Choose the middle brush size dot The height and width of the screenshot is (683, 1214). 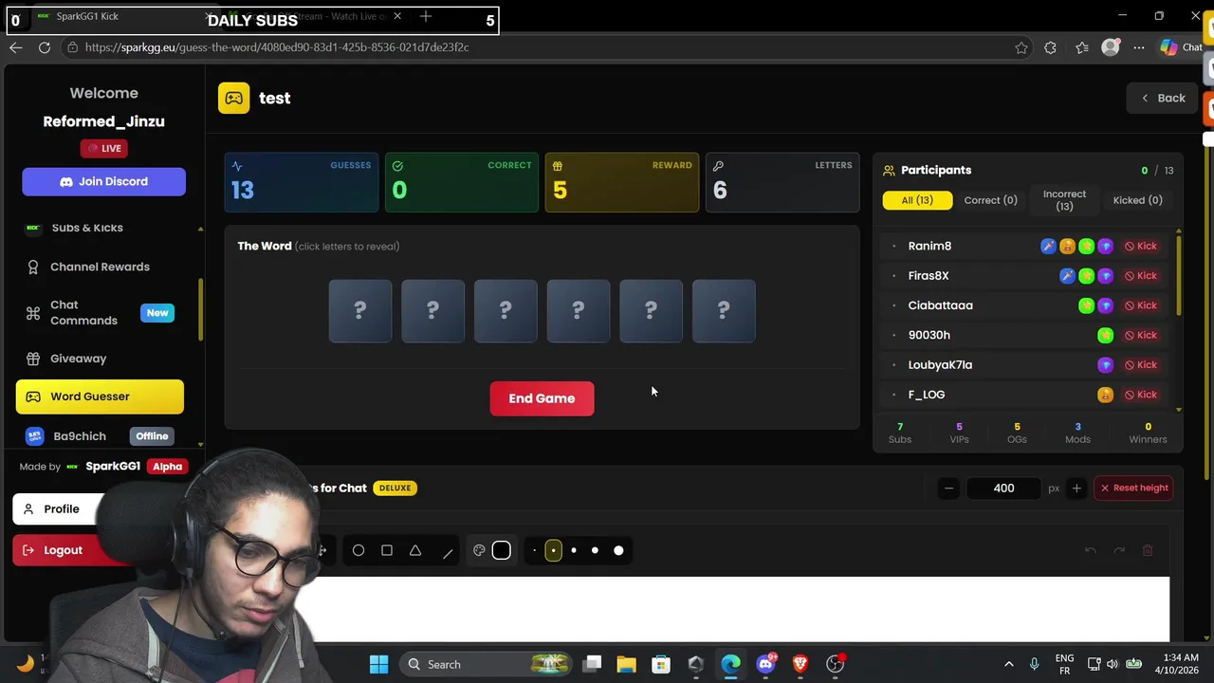coord(574,550)
